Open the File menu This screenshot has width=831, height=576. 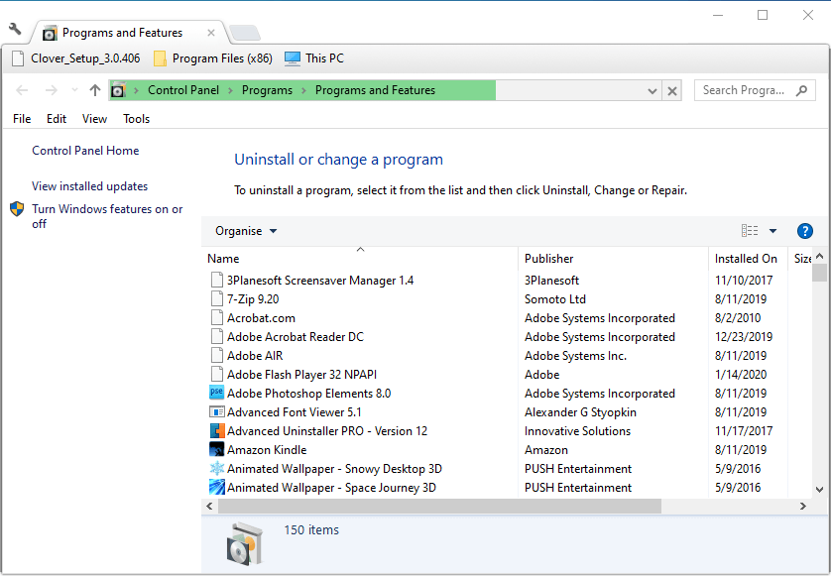[x=21, y=118]
